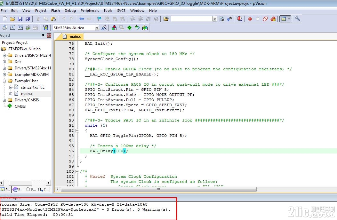Toggle the window view button

[284, 19]
